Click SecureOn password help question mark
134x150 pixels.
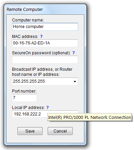point(73,53)
